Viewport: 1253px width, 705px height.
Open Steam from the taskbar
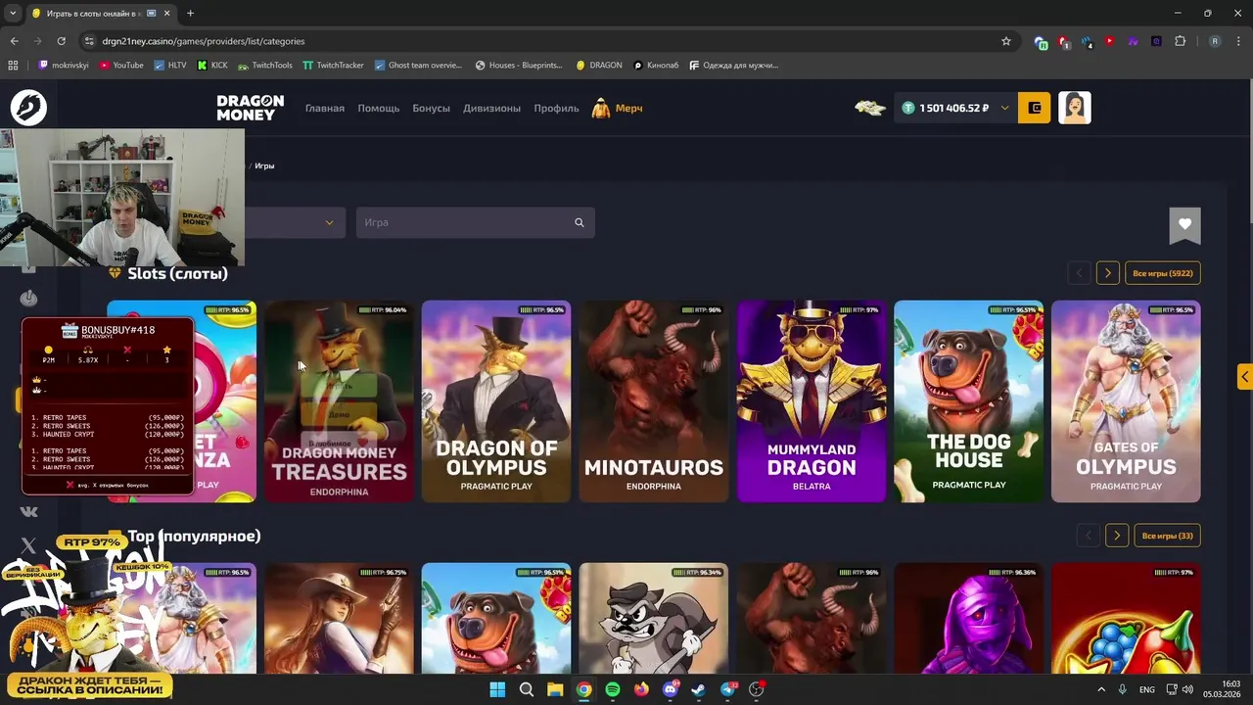(x=698, y=689)
